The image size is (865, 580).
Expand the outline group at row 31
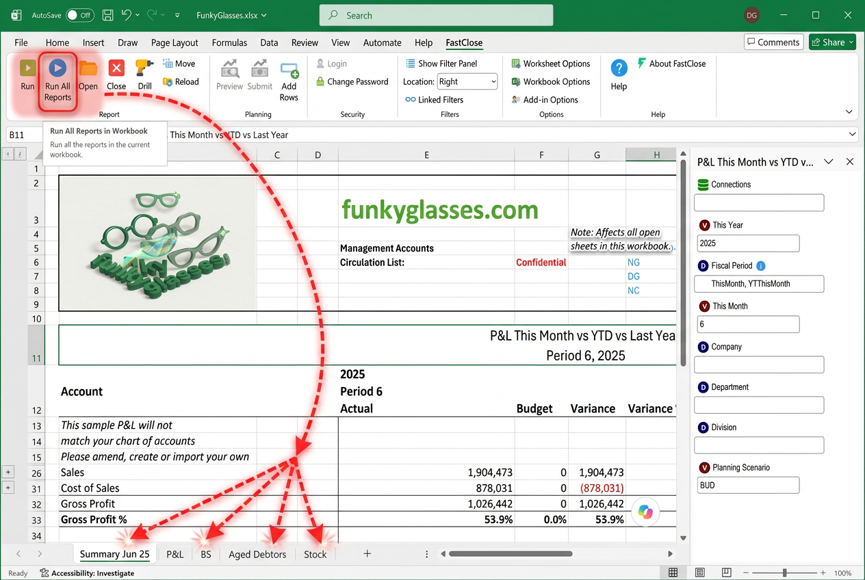(8, 488)
